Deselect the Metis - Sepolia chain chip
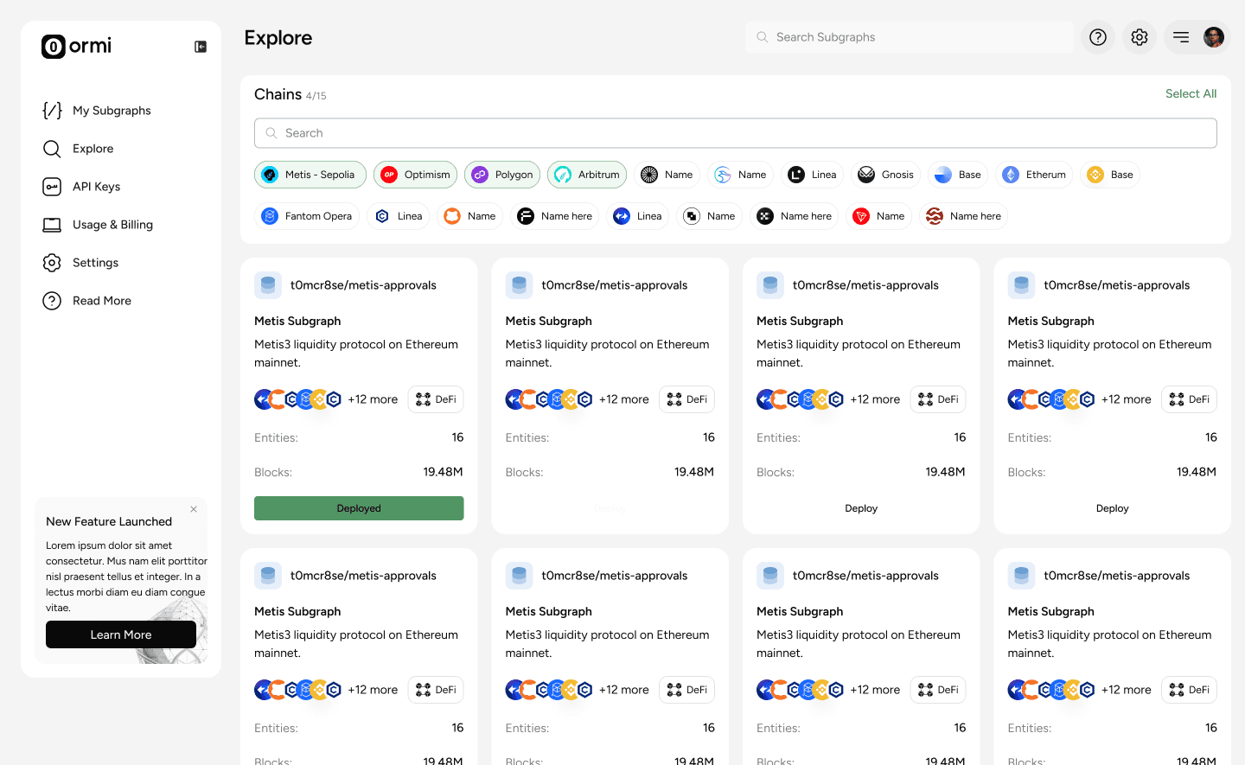 (x=310, y=175)
